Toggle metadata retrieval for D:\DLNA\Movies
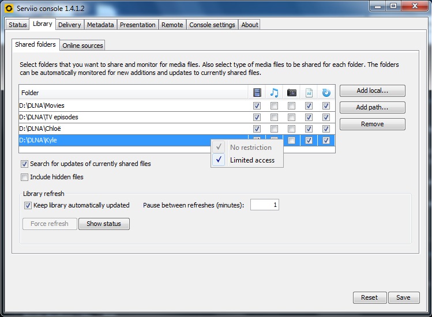This screenshot has height=317, width=432. [309, 105]
